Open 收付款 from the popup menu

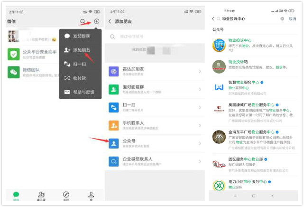(80, 78)
